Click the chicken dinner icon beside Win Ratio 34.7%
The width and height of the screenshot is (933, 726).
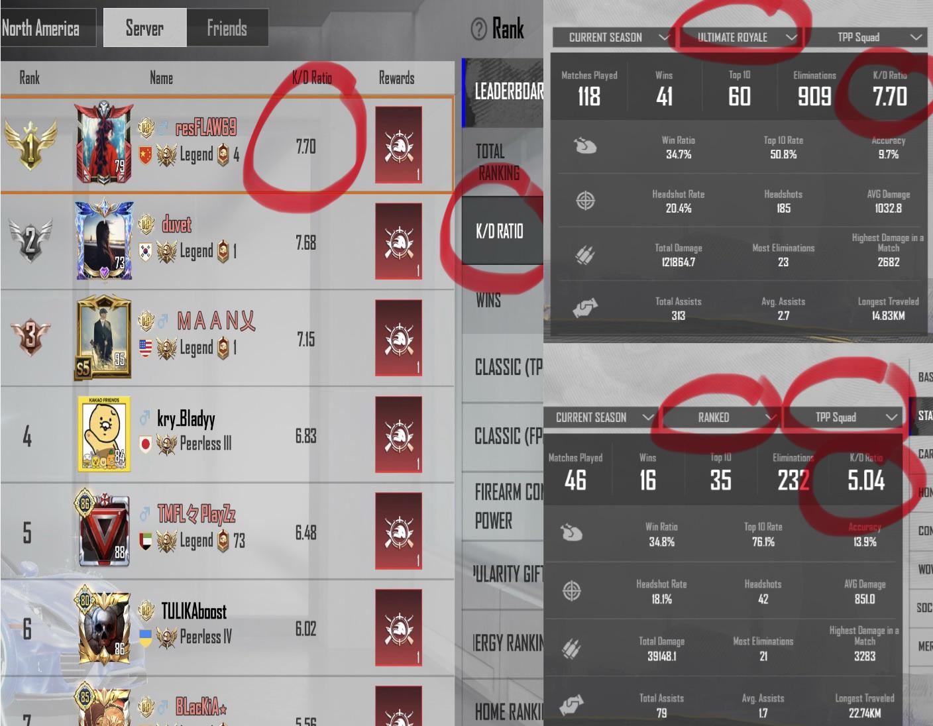(x=584, y=146)
